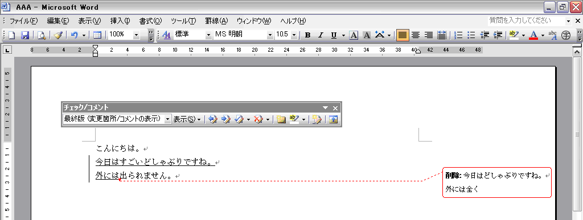The image size is (583, 220).
Task: Click the 削除 deletion balloon
Action: [496, 182]
